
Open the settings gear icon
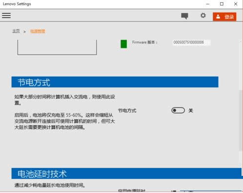[203, 16]
